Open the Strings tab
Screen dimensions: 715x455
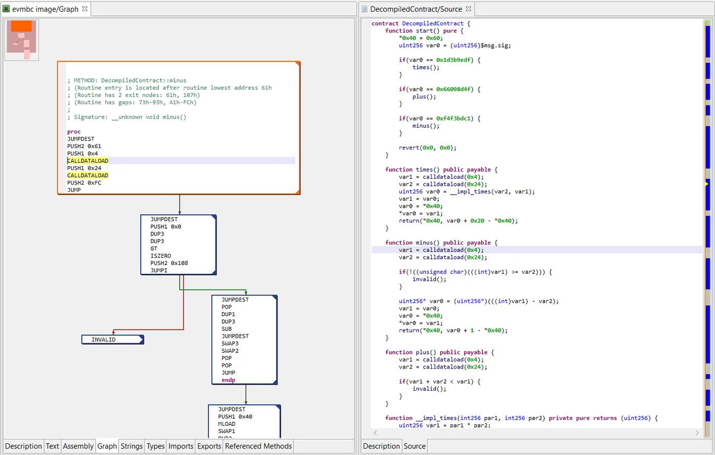coord(131,446)
